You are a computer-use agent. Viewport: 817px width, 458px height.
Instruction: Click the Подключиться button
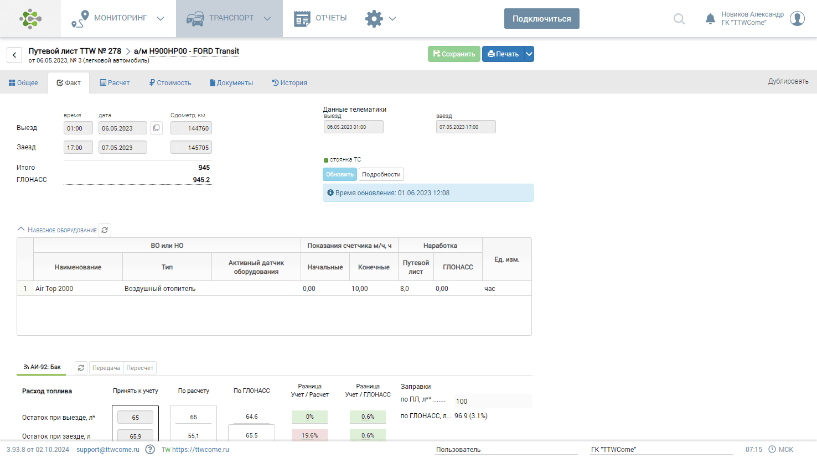541,18
